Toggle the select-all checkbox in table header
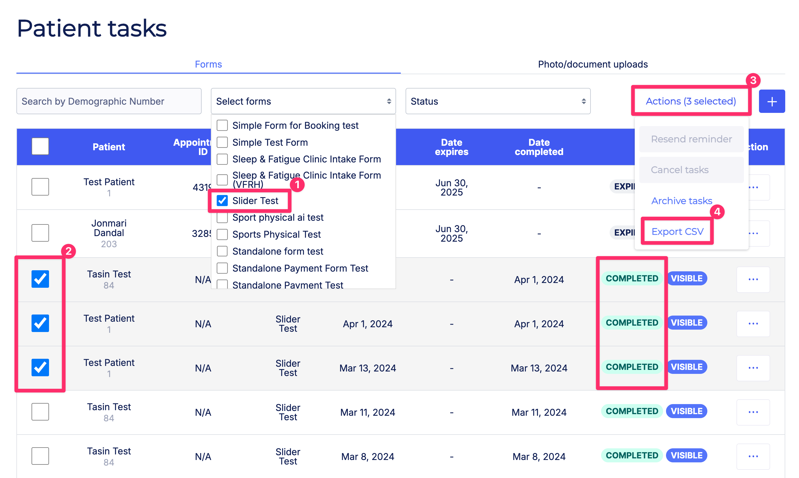799x478 pixels. pos(40,147)
